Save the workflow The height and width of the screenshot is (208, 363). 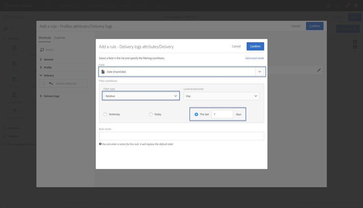[354, 17]
